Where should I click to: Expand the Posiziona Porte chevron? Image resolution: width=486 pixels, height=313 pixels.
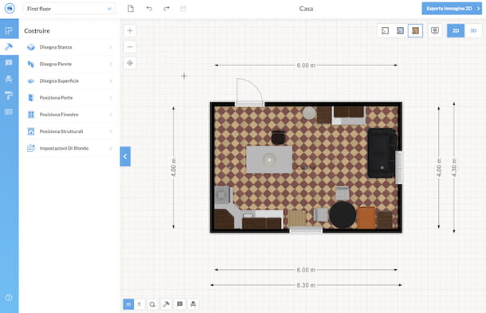[111, 98]
